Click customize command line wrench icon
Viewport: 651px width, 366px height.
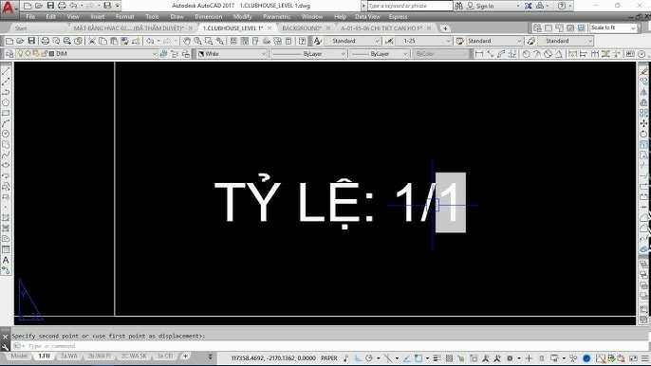click(x=6, y=347)
